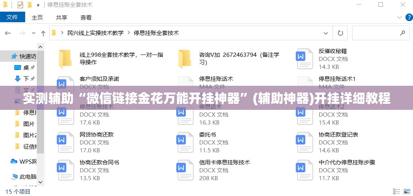The width and height of the screenshot is (413, 196).
Task: Select file name 协商还款登记表
Action: coord(339,135)
